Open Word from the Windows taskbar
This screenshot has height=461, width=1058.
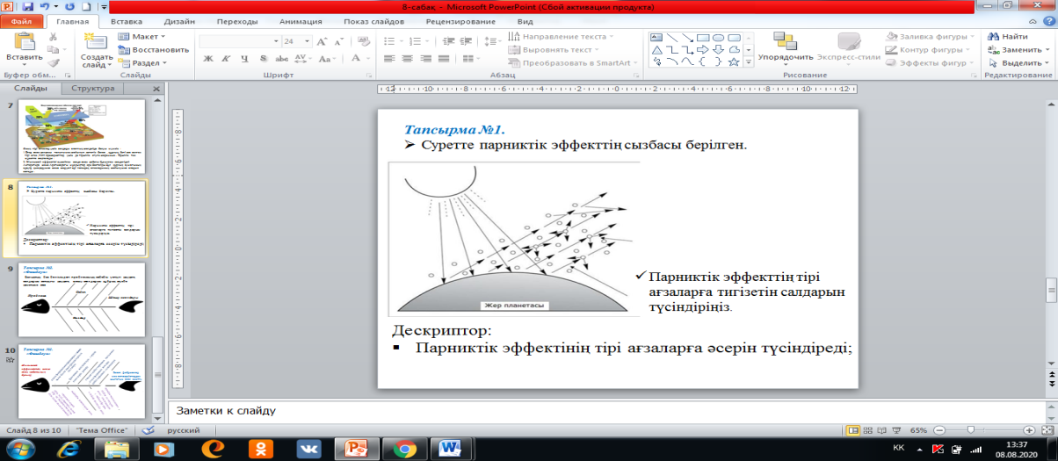point(451,448)
